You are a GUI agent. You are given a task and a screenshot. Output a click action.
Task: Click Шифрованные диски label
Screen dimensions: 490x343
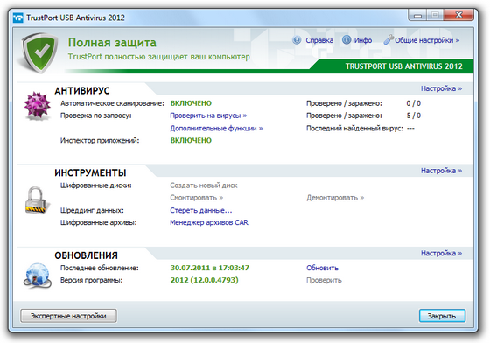96,185
